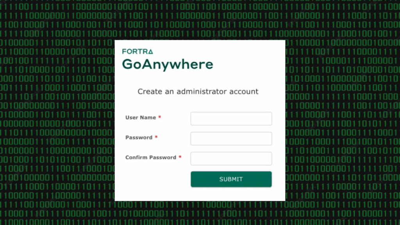Click the red asterisk beside Password

[156, 137]
